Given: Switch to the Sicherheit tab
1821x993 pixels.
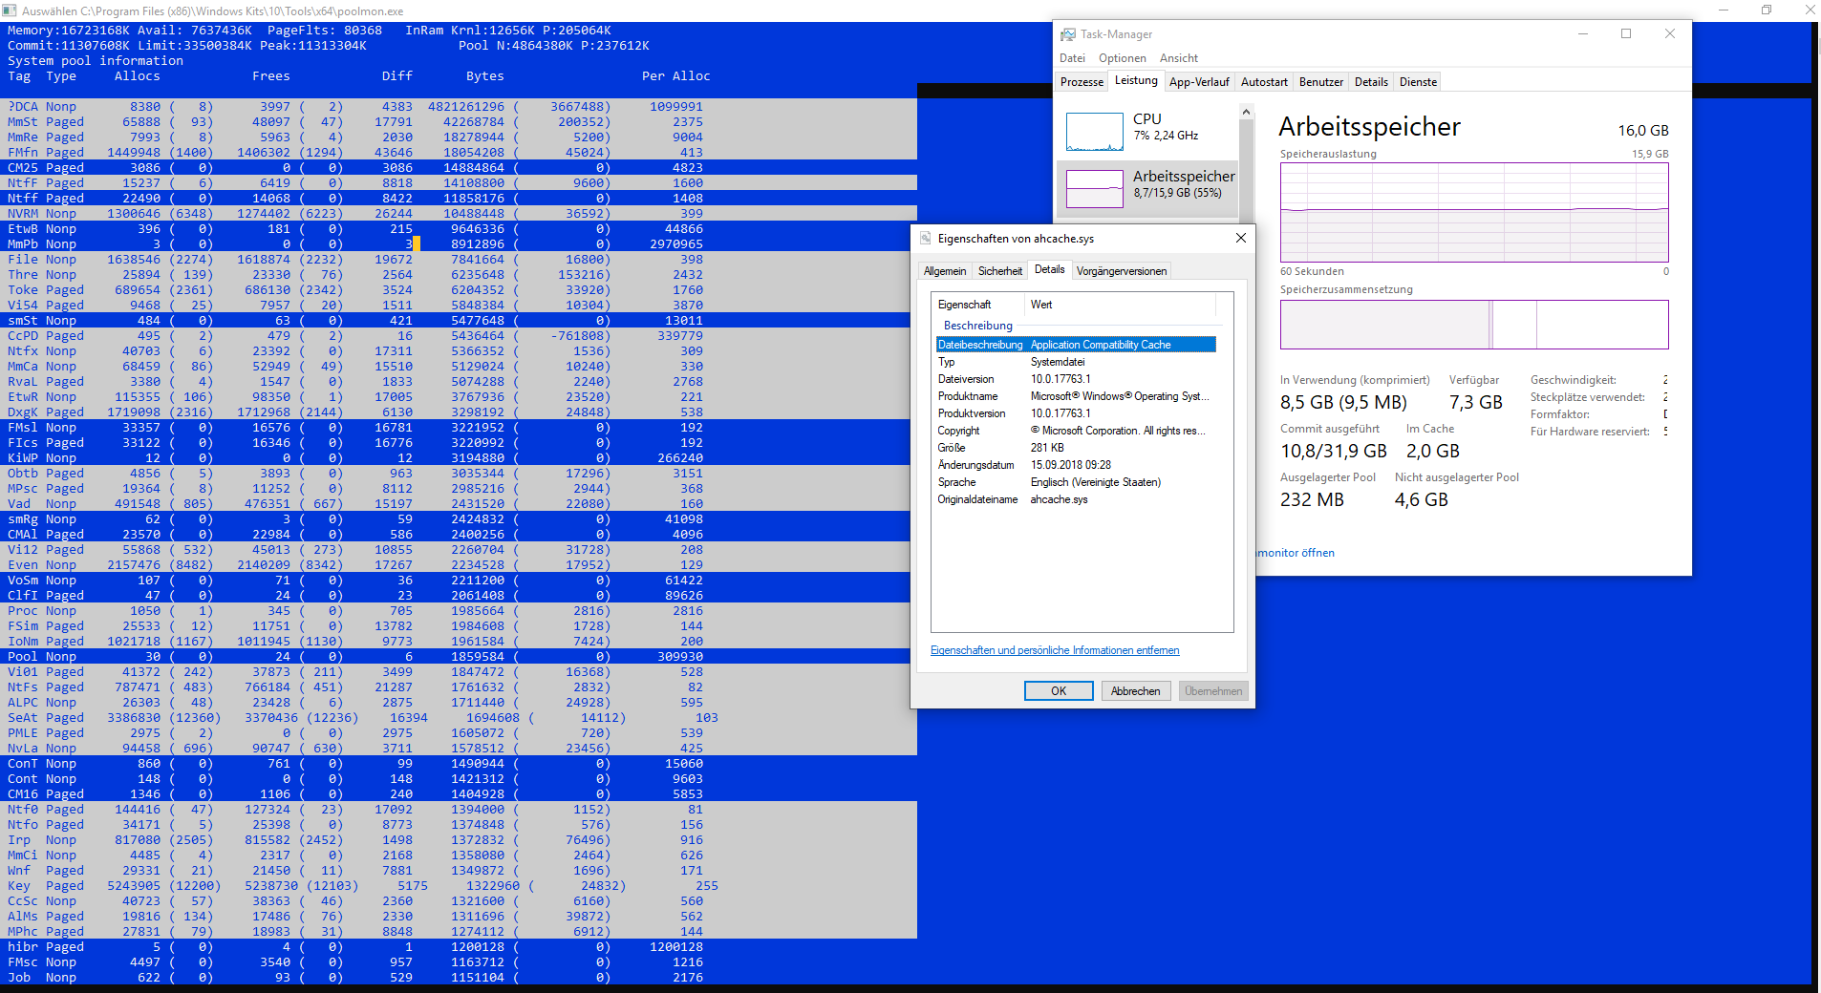Looking at the screenshot, I should [x=1000, y=271].
